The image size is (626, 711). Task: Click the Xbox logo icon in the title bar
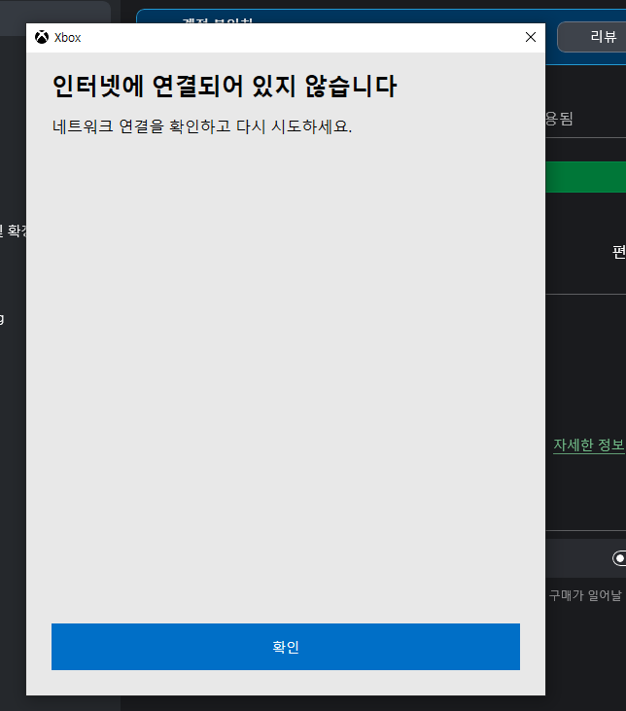42,37
